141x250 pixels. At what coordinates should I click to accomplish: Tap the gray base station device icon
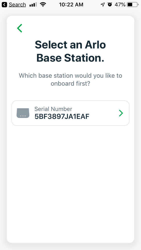(x=23, y=113)
